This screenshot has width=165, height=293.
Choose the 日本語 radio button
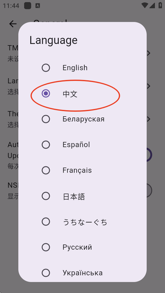tap(46, 196)
